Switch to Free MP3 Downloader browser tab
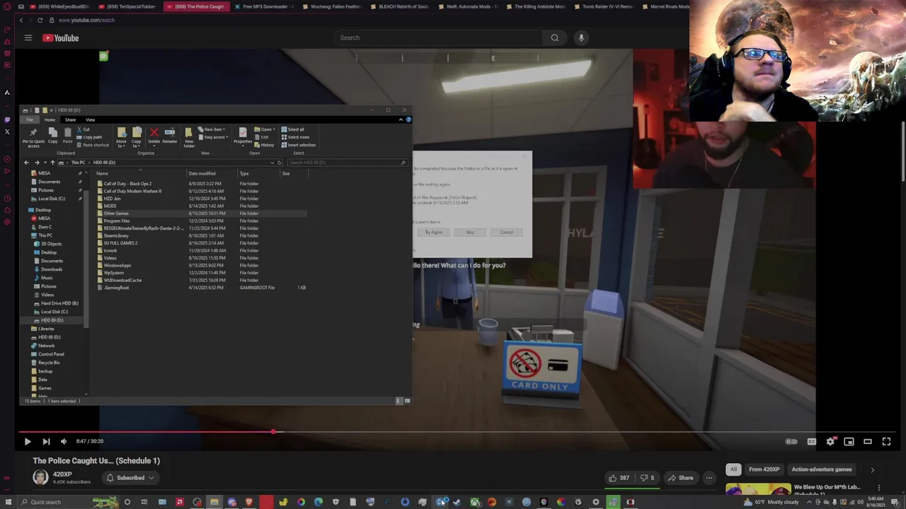Viewport: 906px width, 509px height. 264,6
